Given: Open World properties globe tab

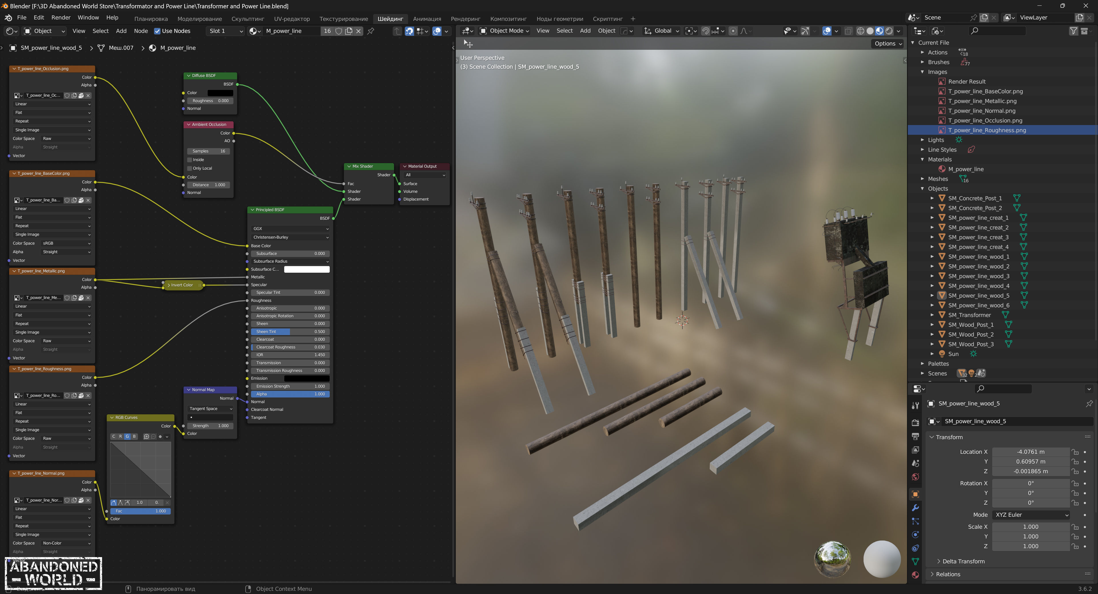Looking at the screenshot, I should tap(915, 477).
